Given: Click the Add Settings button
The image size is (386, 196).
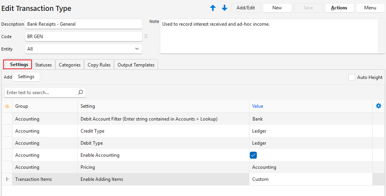Looking at the screenshot, I should [x=26, y=77].
